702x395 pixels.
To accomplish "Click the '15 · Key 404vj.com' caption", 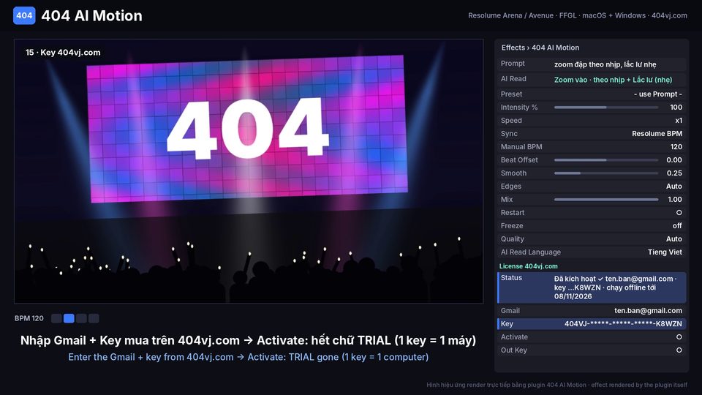I will 63,53.
